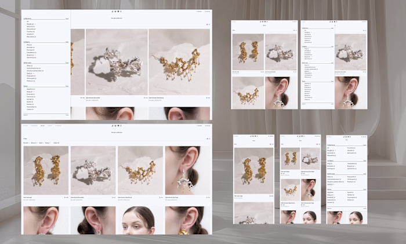Toggle the Platinum filter in top desktop sidebar
406x244 pixels.
click(31, 81)
